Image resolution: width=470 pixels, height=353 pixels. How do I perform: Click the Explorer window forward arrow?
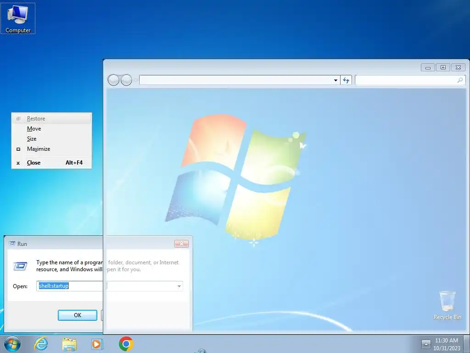point(127,80)
